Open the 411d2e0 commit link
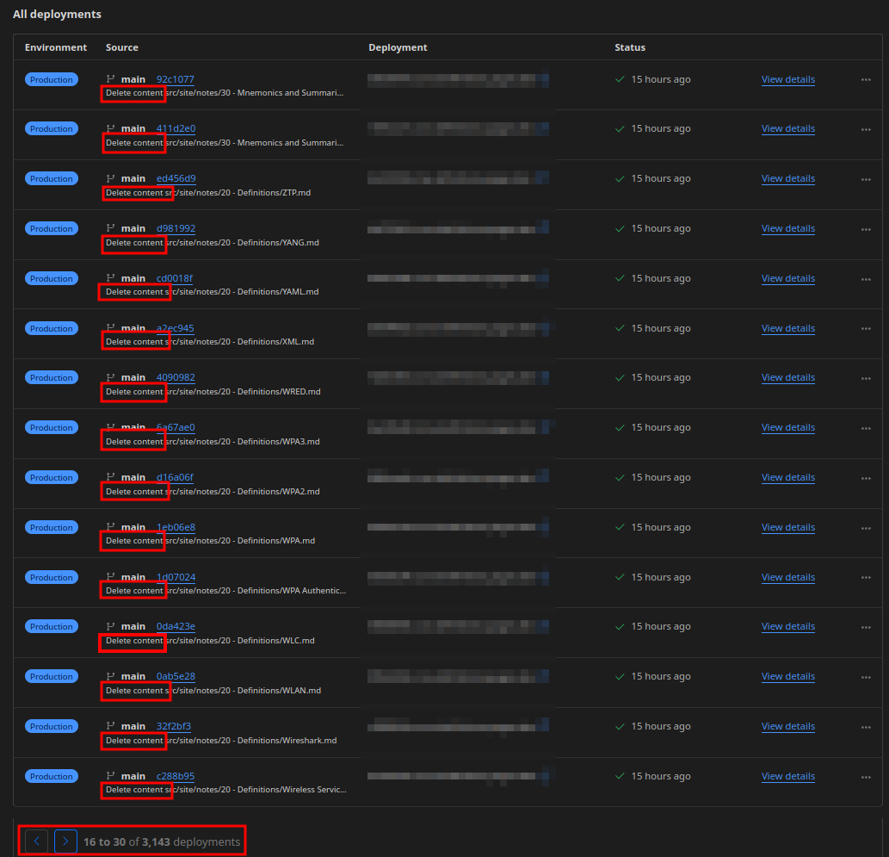Viewport: 889px width, 857px height. pyautogui.click(x=175, y=128)
